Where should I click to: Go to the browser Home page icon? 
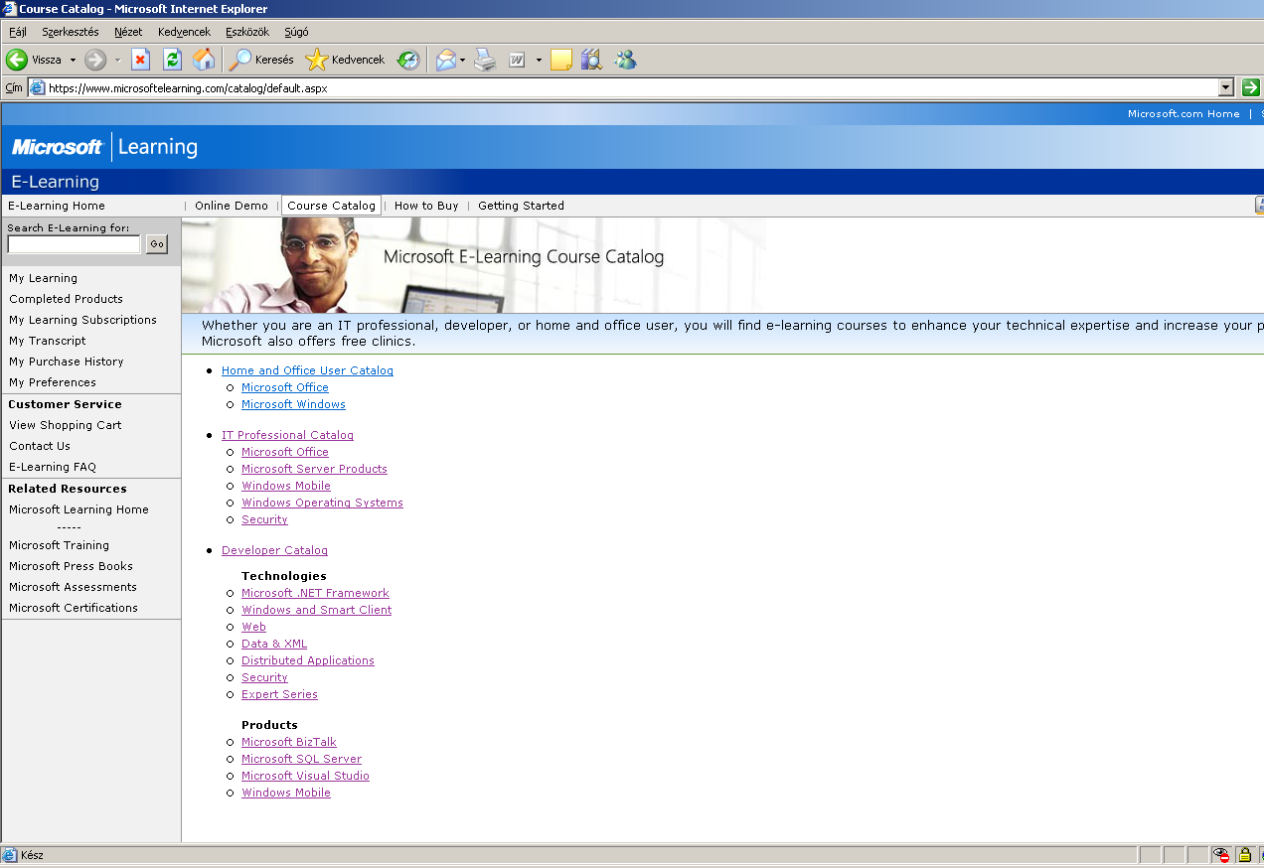[x=204, y=60]
